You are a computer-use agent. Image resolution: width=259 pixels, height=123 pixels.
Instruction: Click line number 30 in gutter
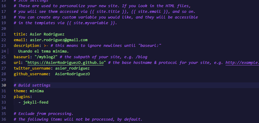click(4, 85)
